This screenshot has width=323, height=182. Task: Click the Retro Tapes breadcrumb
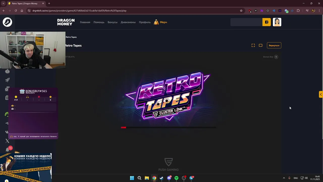[x=71, y=37]
